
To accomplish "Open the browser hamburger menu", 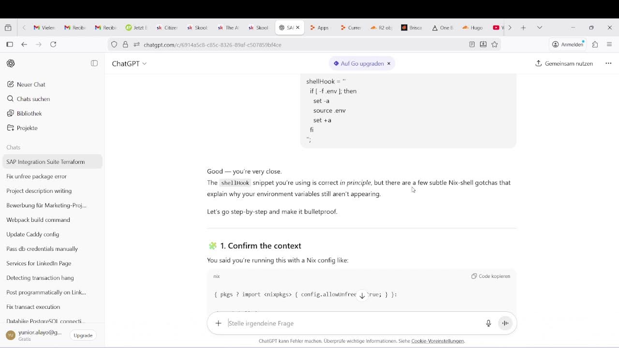I will pyautogui.click(x=609, y=44).
